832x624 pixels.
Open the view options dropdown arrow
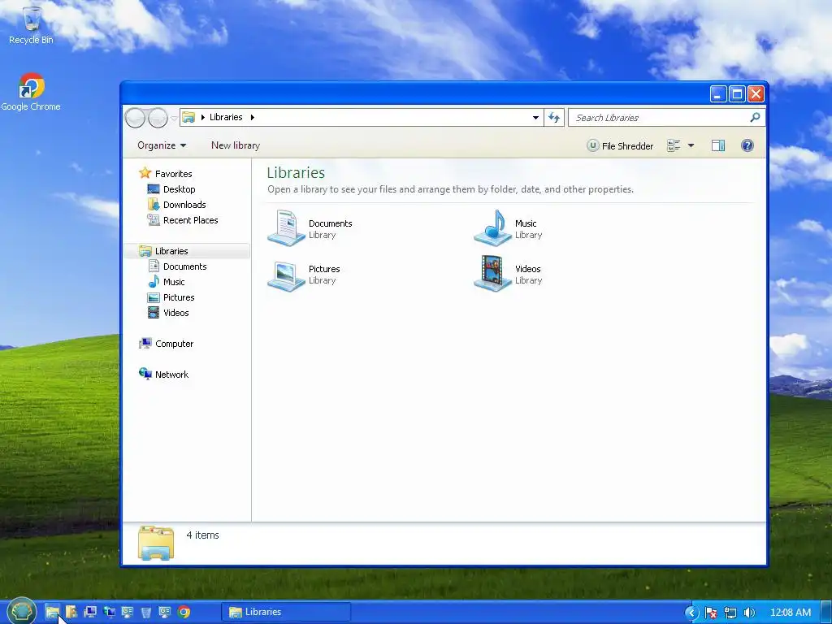tap(691, 145)
